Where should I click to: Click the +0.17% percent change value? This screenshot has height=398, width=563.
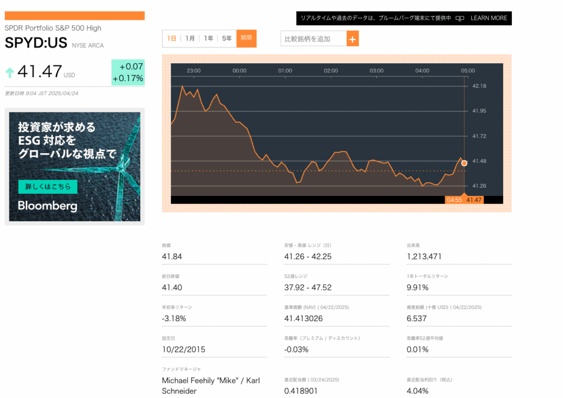tap(128, 78)
